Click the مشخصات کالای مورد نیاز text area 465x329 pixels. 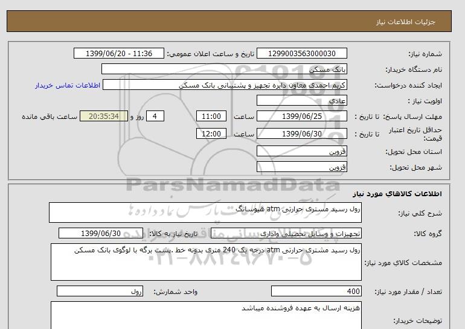pyautogui.click(x=205, y=261)
